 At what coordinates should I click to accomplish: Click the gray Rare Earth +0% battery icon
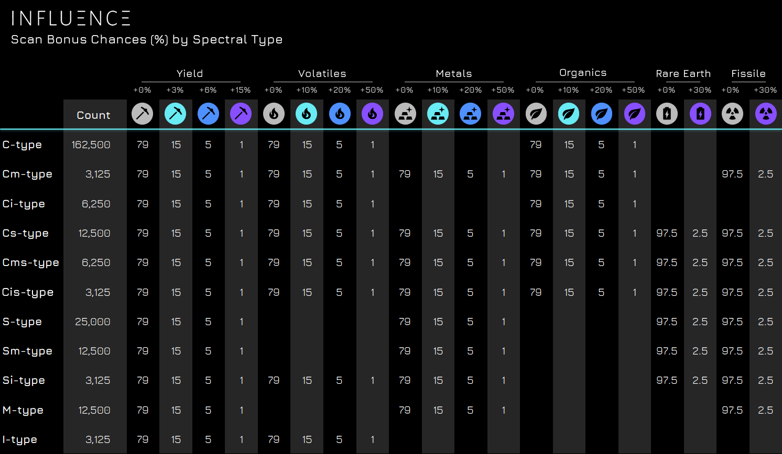point(667,114)
